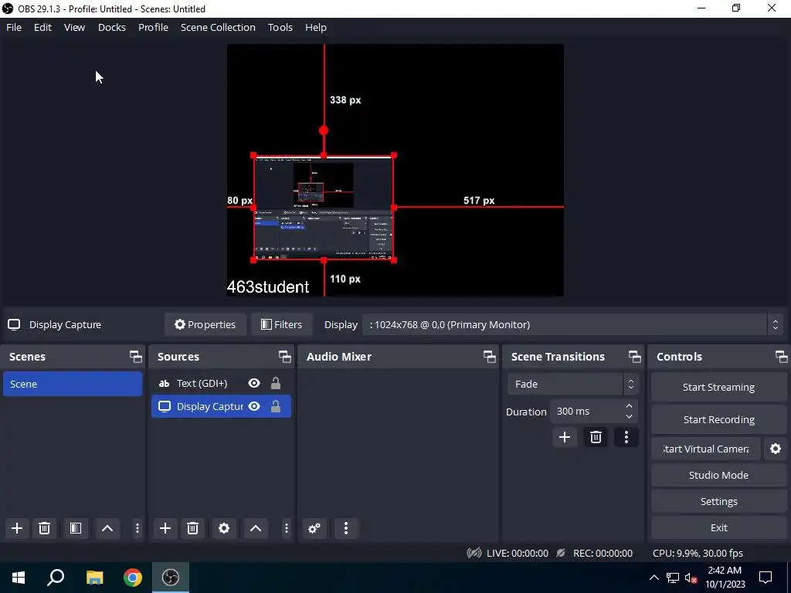This screenshot has height=593, width=791.
Task: Increase transition duration with up arrow
Action: [x=629, y=406]
